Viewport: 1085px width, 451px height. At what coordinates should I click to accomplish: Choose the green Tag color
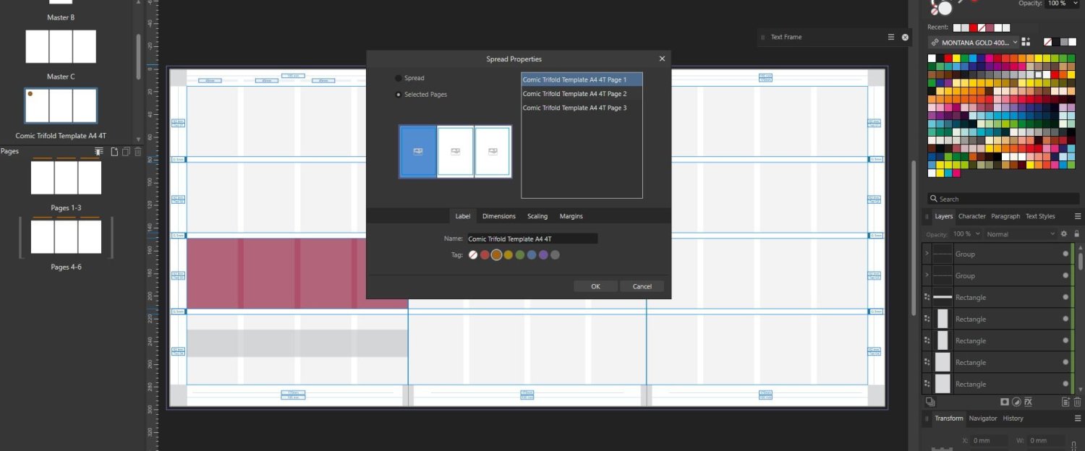519,254
